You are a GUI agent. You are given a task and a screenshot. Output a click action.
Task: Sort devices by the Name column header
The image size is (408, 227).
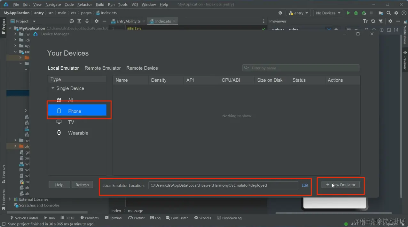[x=130, y=80]
